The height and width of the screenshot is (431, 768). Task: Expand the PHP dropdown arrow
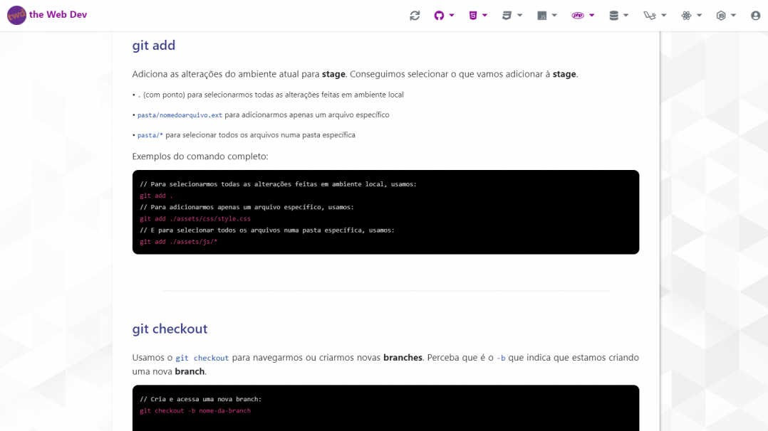[x=591, y=15]
